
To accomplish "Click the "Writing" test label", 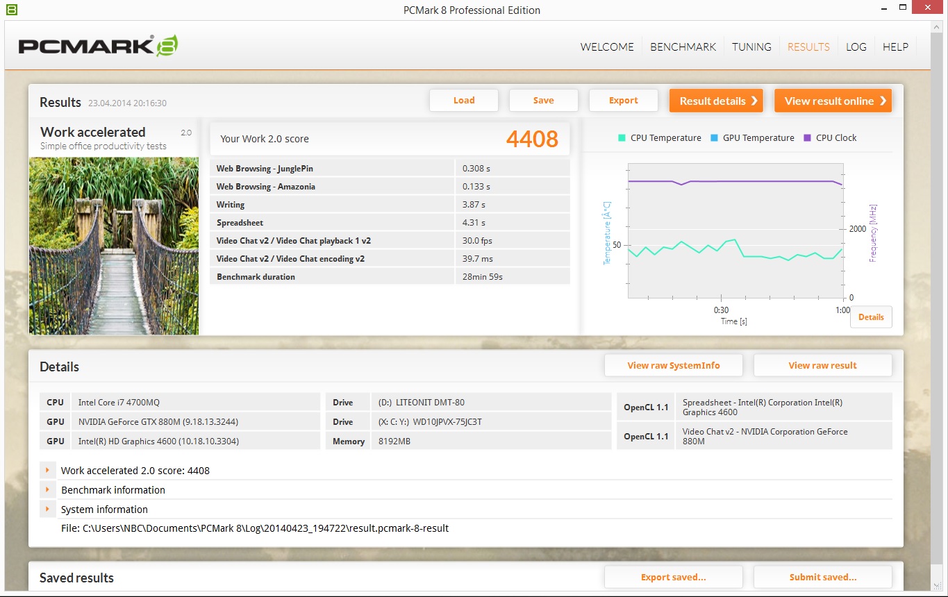I will point(231,205).
